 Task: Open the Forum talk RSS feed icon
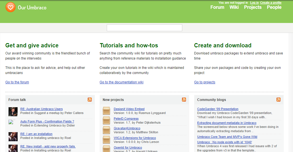pos(90,100)
